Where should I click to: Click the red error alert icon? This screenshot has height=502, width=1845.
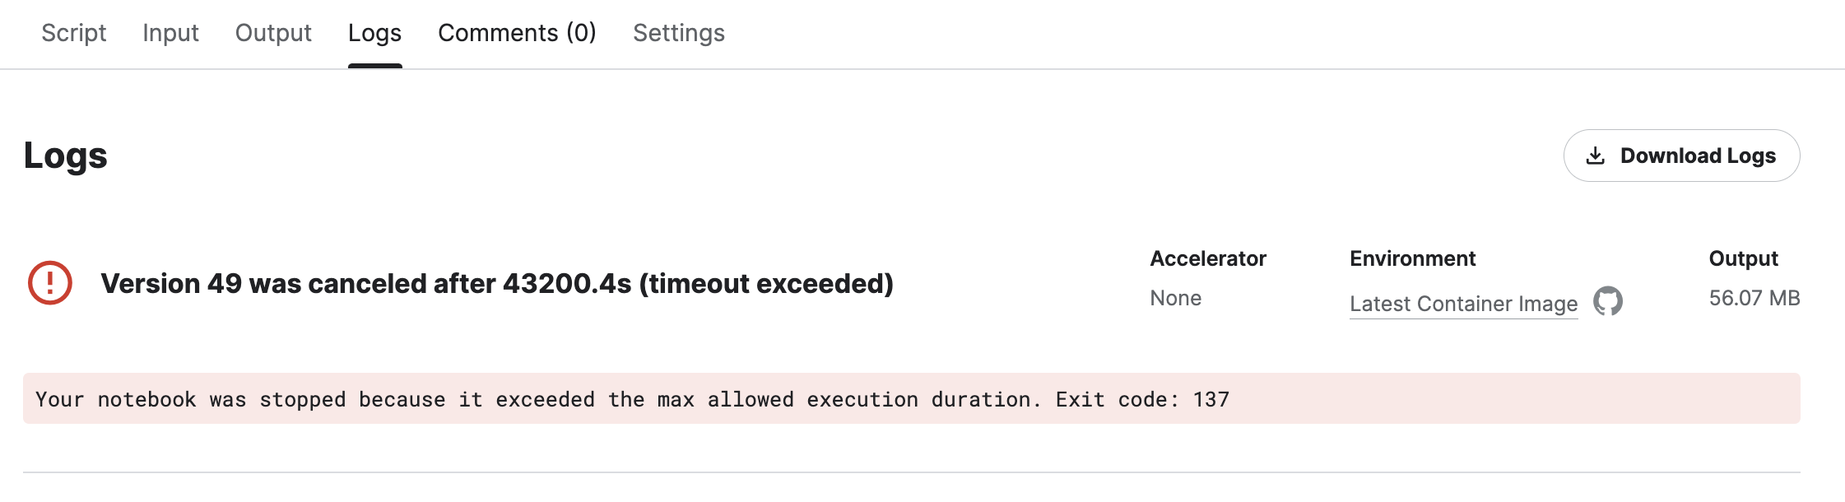(x=50, y=283)
